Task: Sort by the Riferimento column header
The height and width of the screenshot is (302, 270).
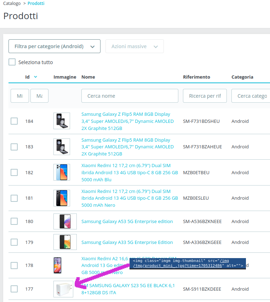Action: [x=196, y=77]
